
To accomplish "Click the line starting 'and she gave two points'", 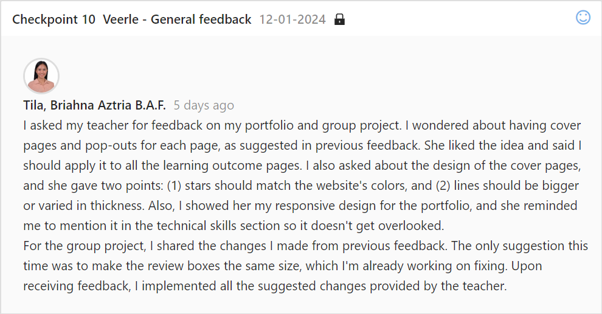I will (301, 186).
